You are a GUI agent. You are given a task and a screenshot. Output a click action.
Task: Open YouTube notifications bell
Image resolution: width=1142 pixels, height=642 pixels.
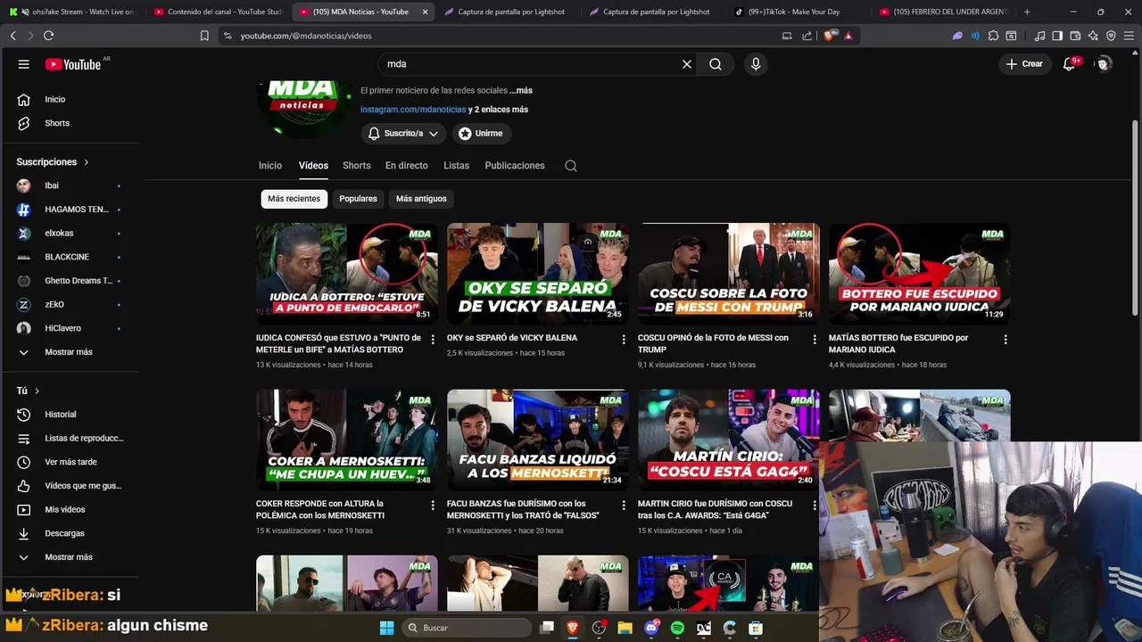1070,64
